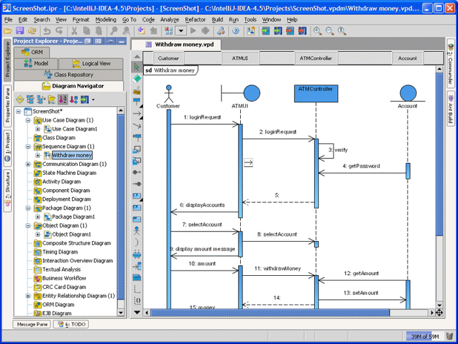The width and height of the screenshot is (458, 344).
Task: Click the Zoom In magnifier icon
Action: tap(317, 31)
